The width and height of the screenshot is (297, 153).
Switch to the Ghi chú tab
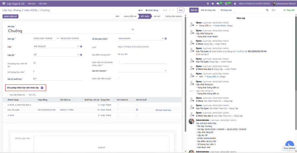pyautogui.click(x=32, y=95)
